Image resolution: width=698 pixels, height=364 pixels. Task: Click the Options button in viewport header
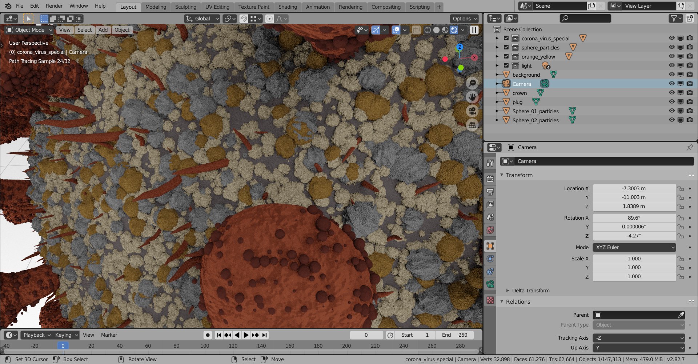(x=465, y=19)
